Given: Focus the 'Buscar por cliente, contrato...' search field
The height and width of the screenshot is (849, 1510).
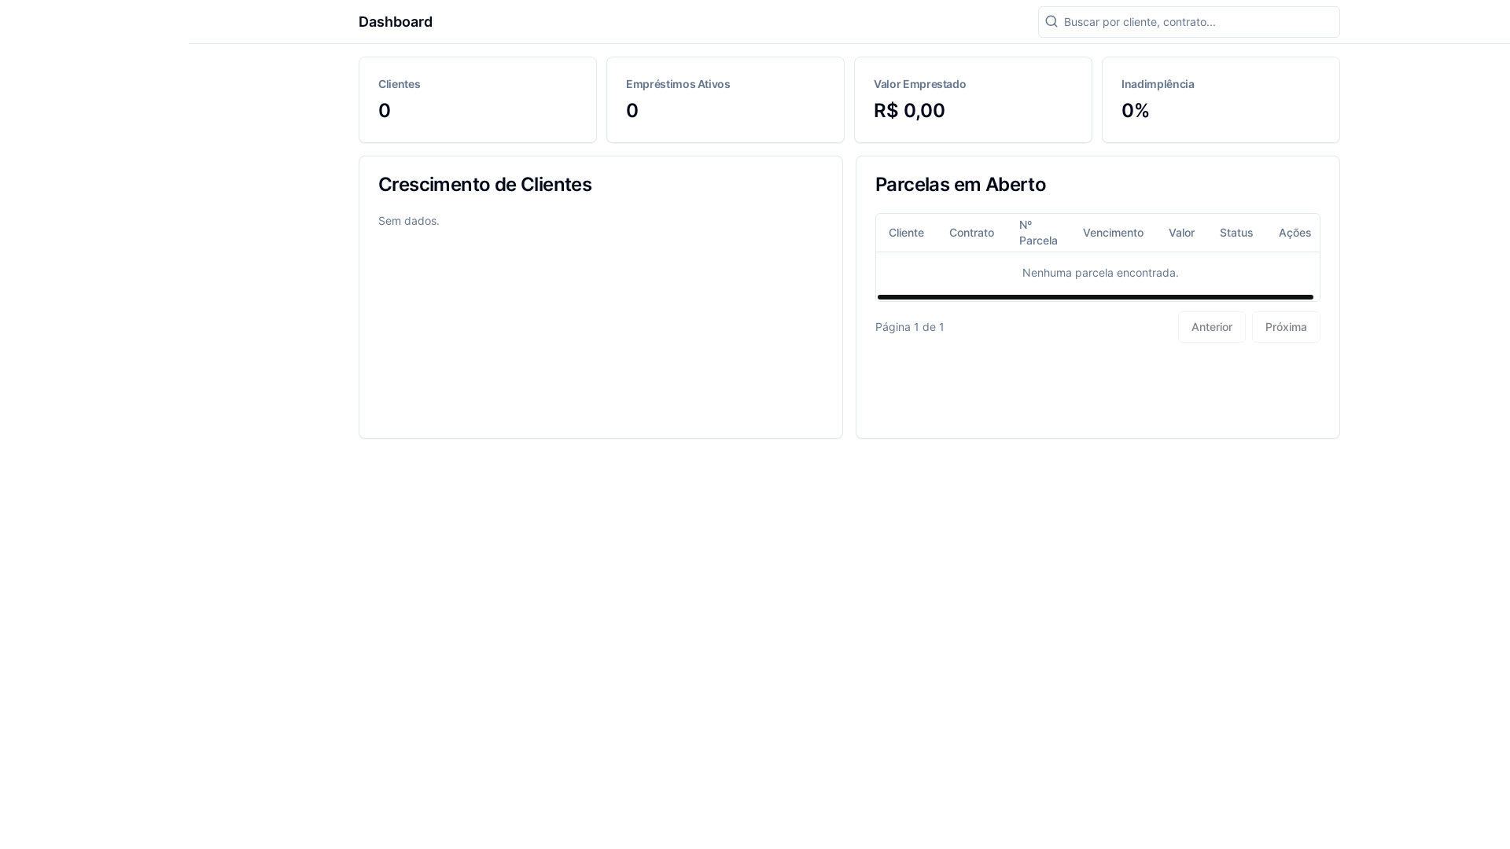Looking at the screenshot, I should tap(1189, 22).
